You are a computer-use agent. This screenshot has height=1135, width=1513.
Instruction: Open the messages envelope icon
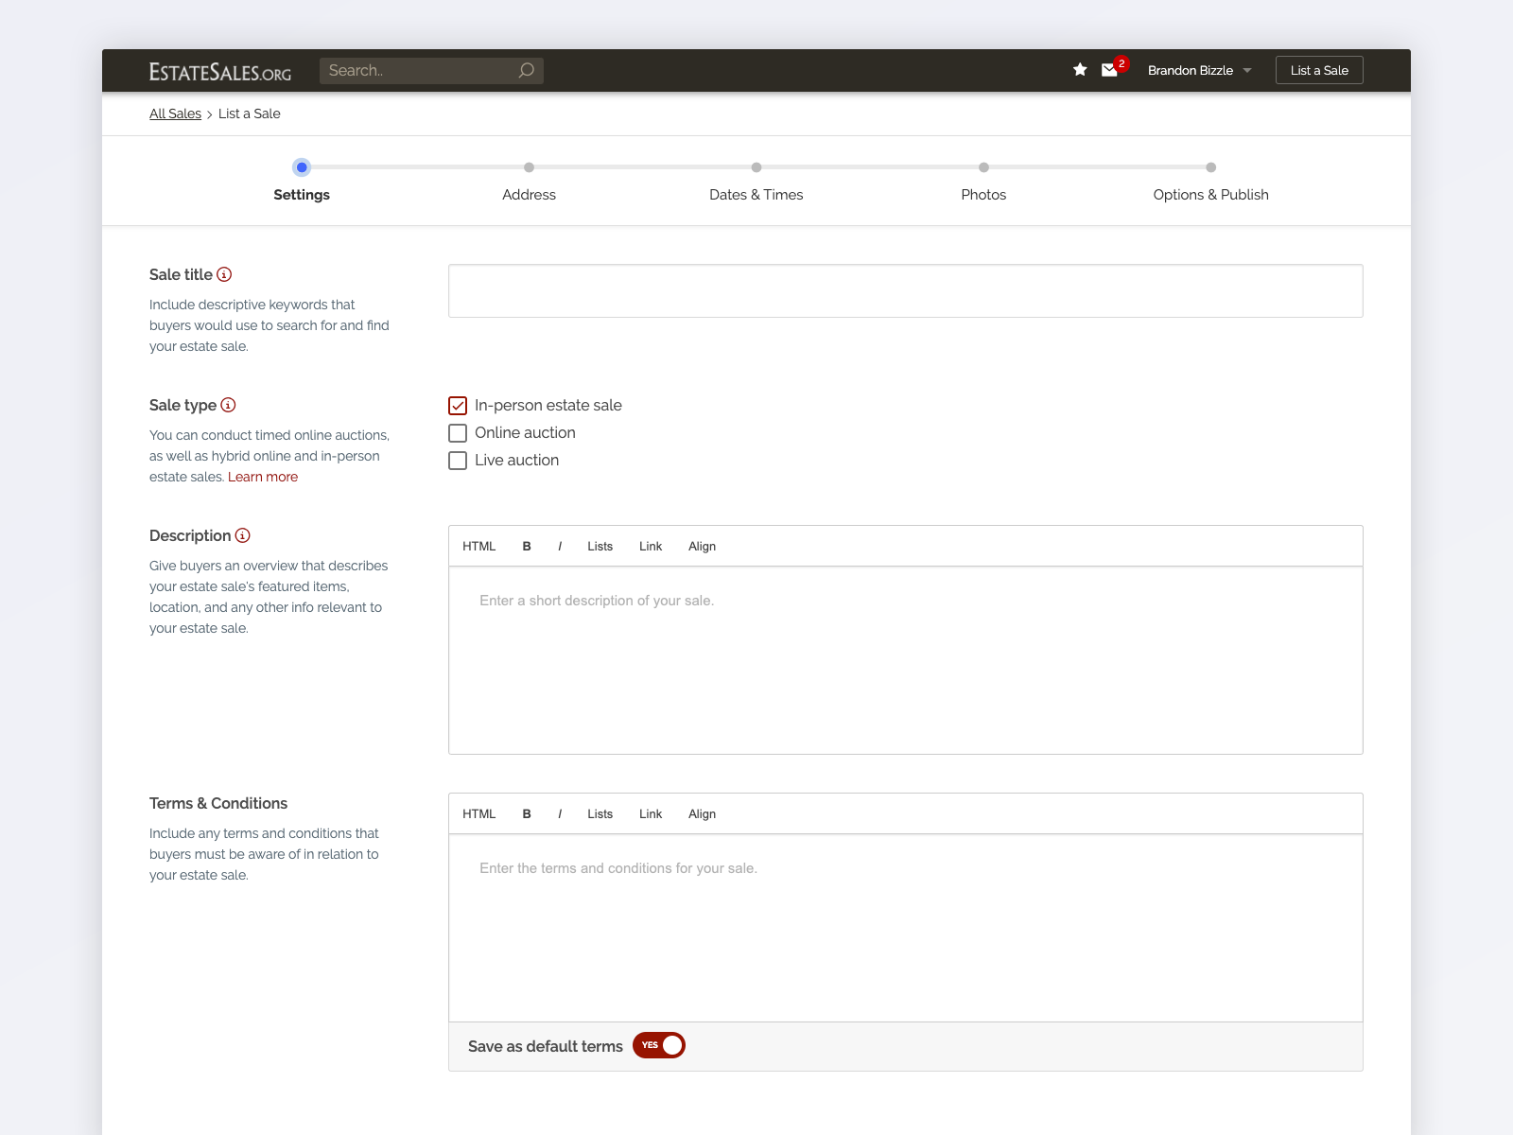tap(1110, 70)
